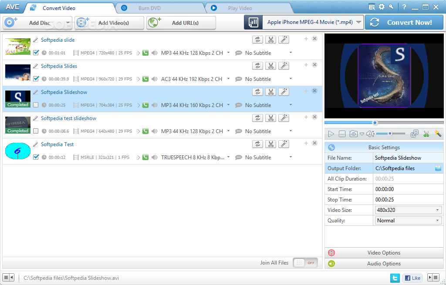This screenshot has height=285, width=446.
Task: Click the Add URL(s) button
Action: click(x=181, y=23)
